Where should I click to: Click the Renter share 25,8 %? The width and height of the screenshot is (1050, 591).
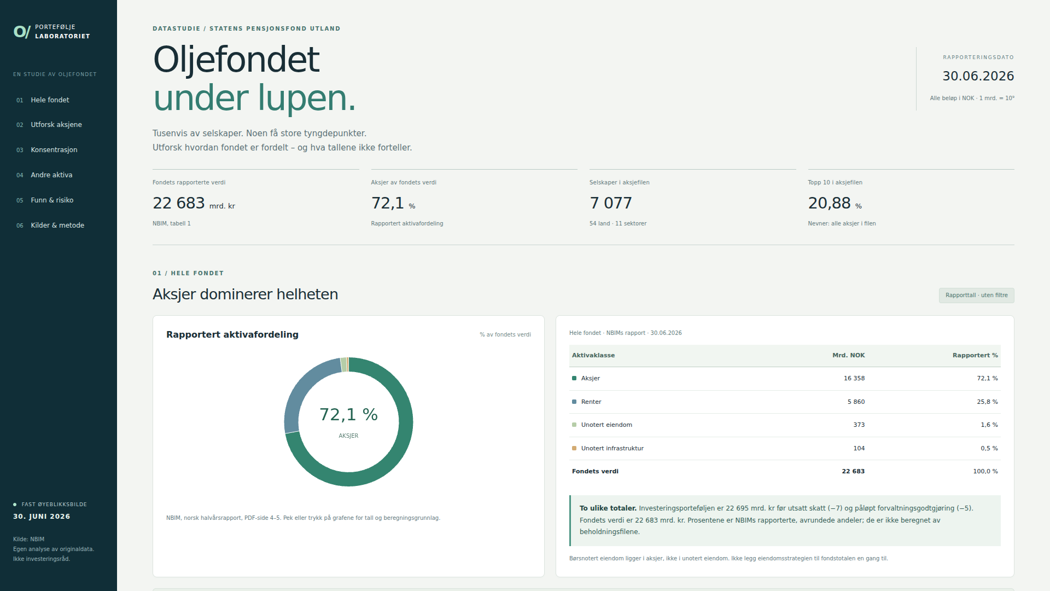click(x=987, y=402)
